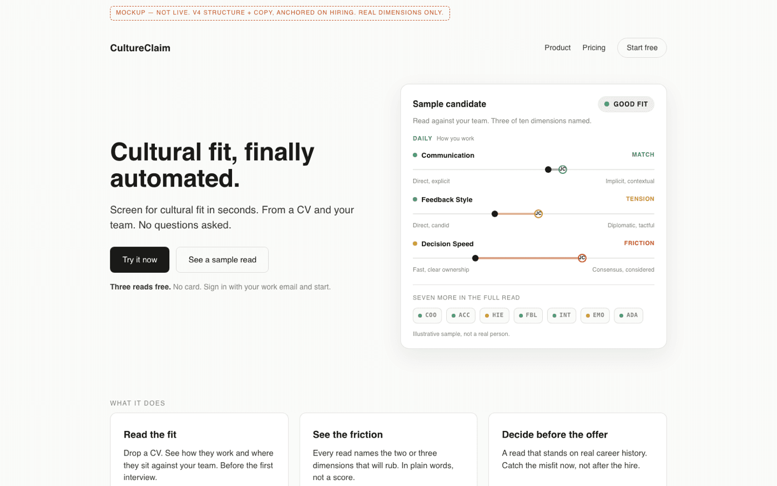Open the Product nav item
Viewport: 777px width, 486px height.
(x=557, y=48)
